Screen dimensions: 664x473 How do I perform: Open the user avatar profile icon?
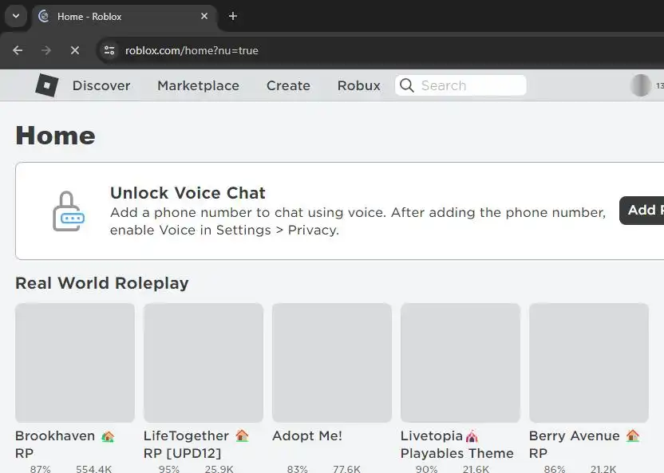coord(640,85)
